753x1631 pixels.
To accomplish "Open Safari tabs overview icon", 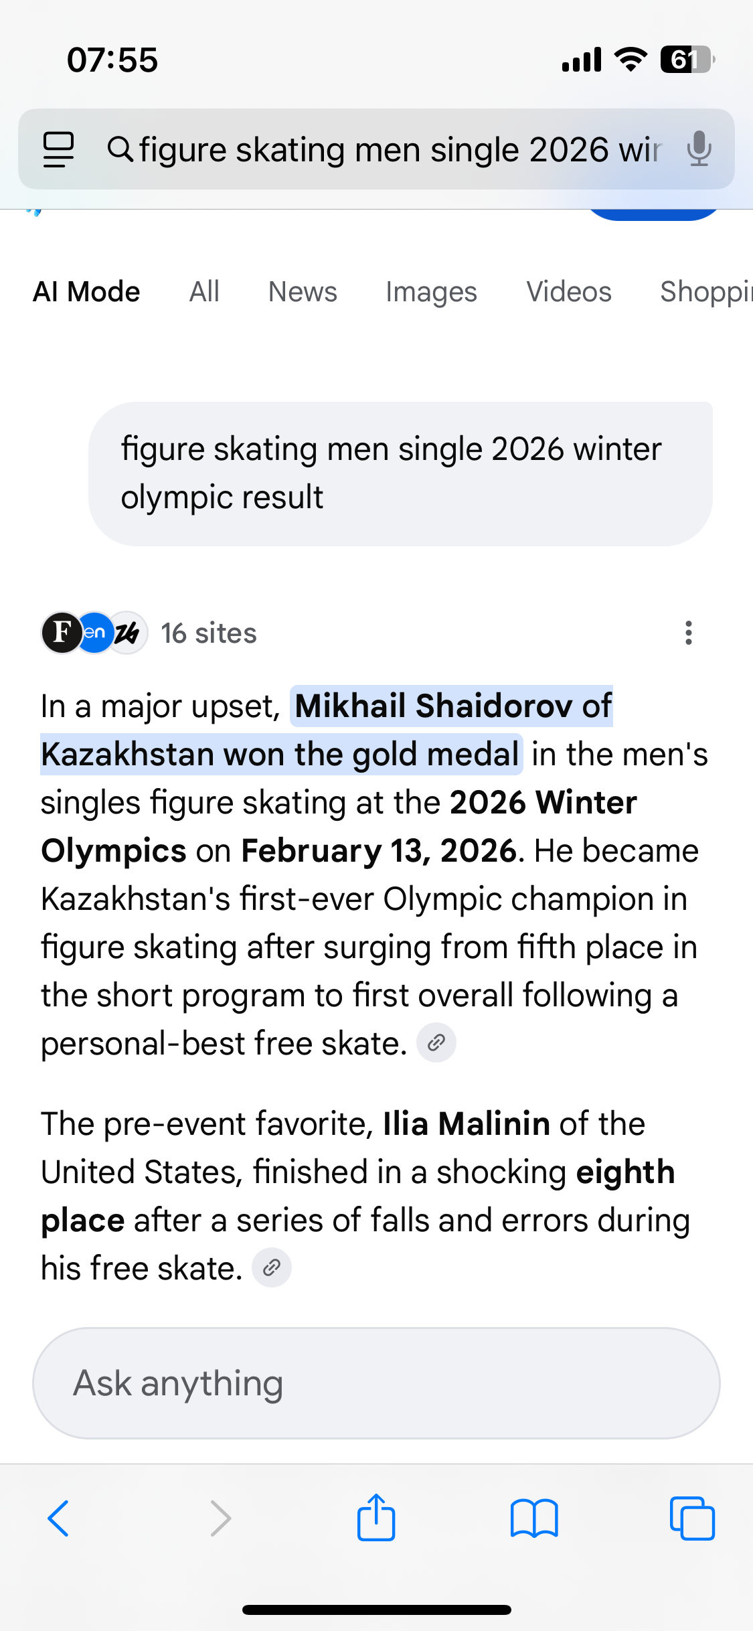I will [x=692, y=1519].
